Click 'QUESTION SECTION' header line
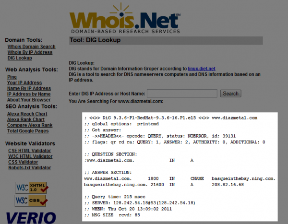The height and width of the screenshot is (224, 288). [110, 154]
